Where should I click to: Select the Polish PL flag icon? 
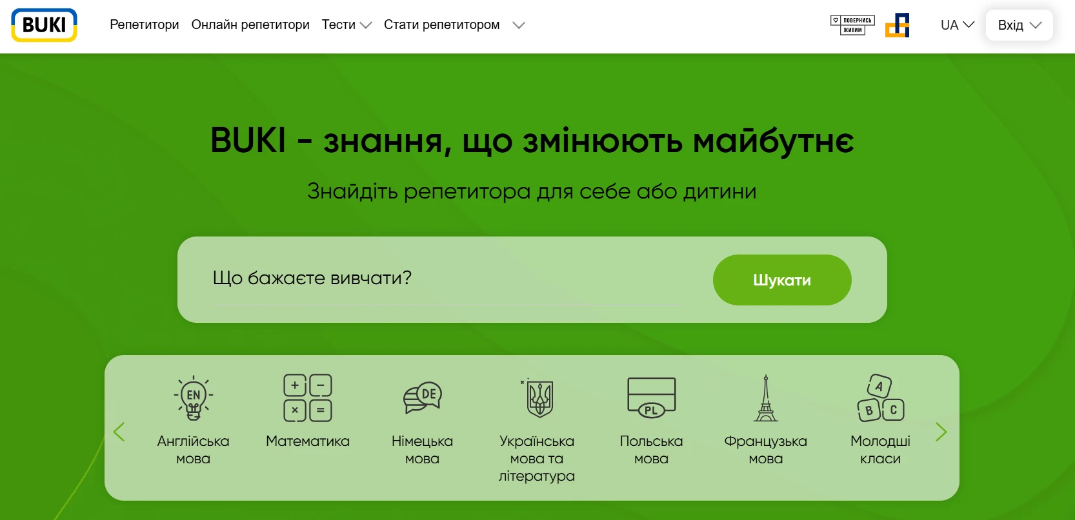tap(652, 398)
